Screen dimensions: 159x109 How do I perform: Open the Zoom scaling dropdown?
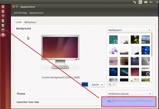pos(97,85)
